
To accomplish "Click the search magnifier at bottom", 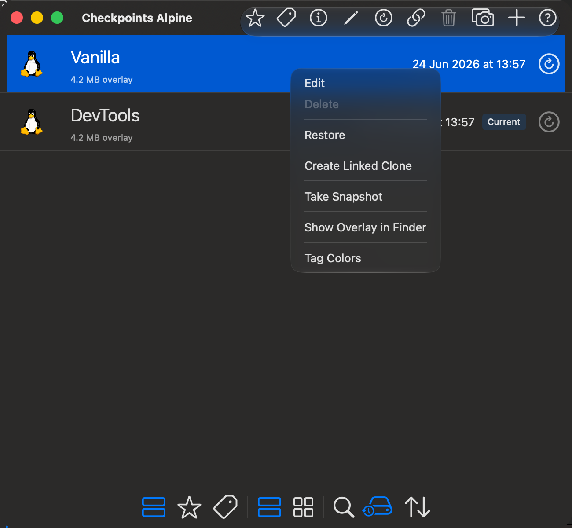I will click(x=344, y=507).
